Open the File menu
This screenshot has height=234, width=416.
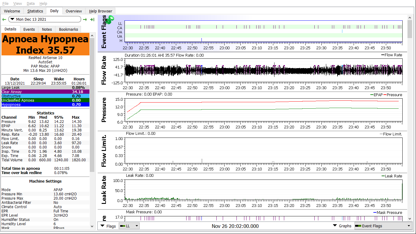pyautogui.click(x=5, y=4)
